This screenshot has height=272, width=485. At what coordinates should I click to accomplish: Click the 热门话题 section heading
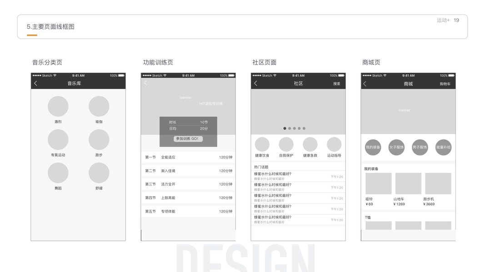click(261, 167)
